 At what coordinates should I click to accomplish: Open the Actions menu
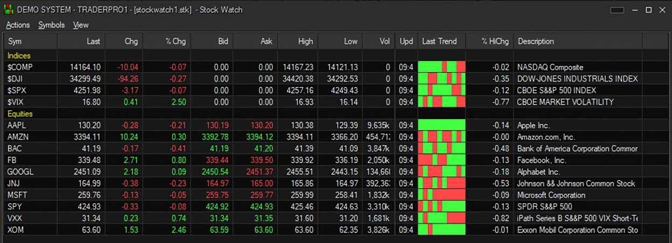[18, 25]
